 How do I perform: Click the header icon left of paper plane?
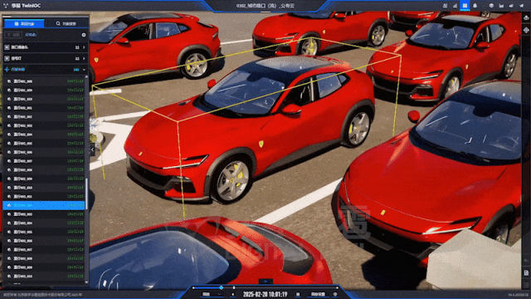pyautogui.click(x=511, y=6)
